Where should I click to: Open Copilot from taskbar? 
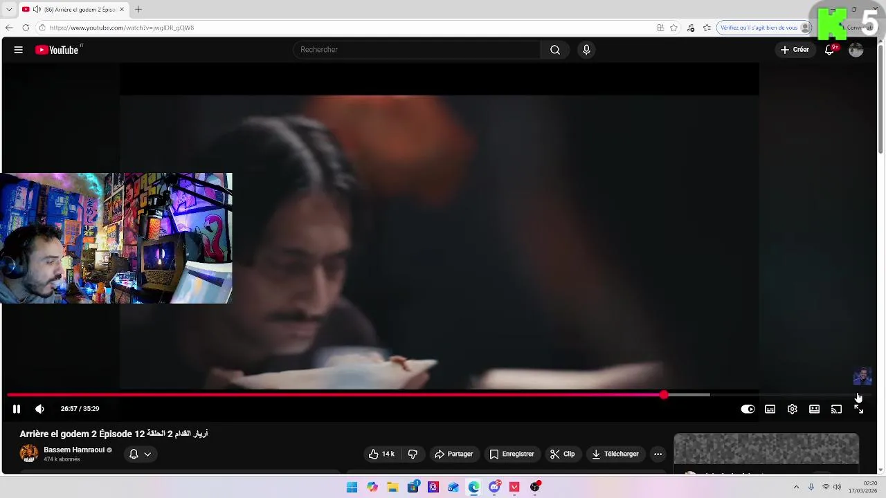pos(372,487)
